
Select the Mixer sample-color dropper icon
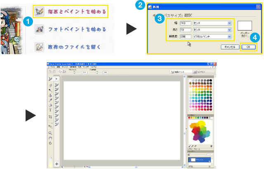pyautogui.click(x=193, y=146)
